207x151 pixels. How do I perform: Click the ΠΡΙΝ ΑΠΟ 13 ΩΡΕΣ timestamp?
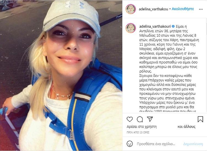click(x=138, y=132)
